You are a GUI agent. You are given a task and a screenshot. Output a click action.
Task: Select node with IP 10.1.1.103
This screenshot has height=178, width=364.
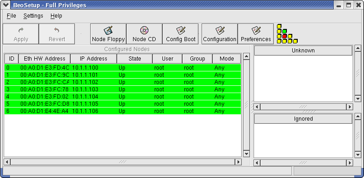click(123, 89)
